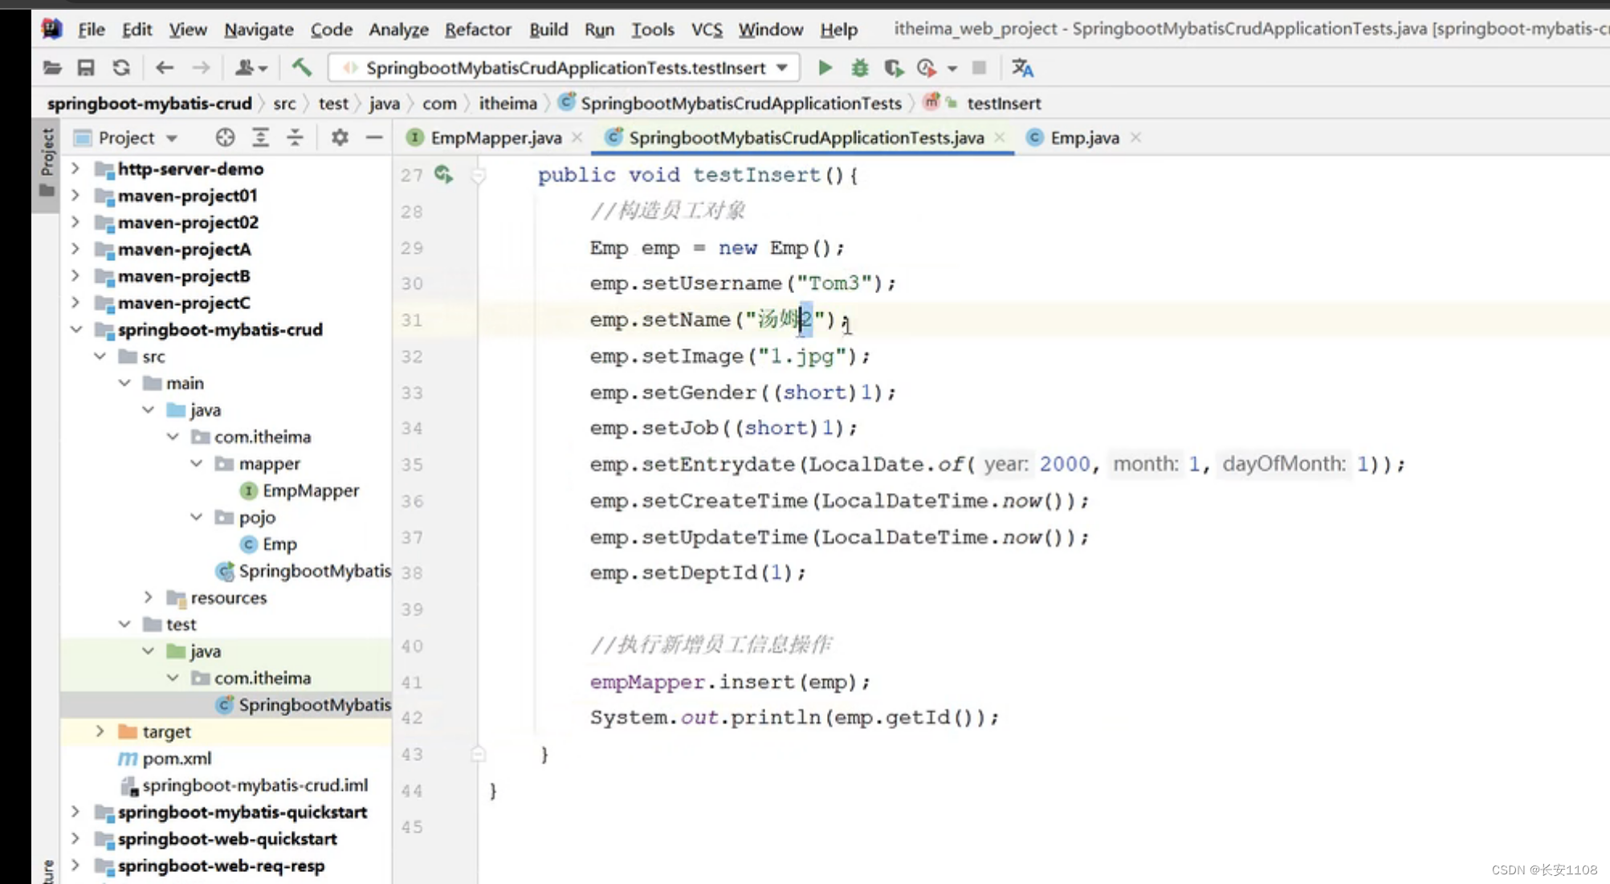Open the File menu
This screenshot has width=1610, height=884.
pos(92,30)
